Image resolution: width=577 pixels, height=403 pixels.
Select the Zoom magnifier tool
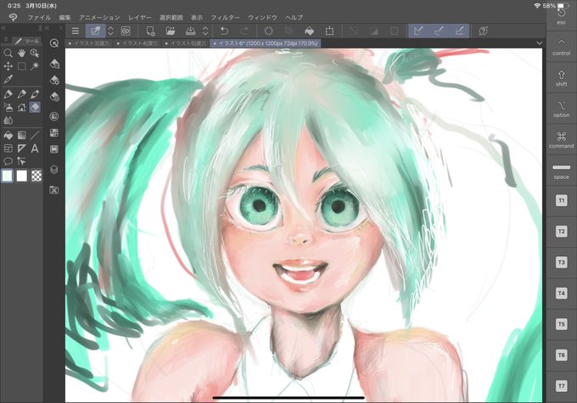tap(8, 53)
